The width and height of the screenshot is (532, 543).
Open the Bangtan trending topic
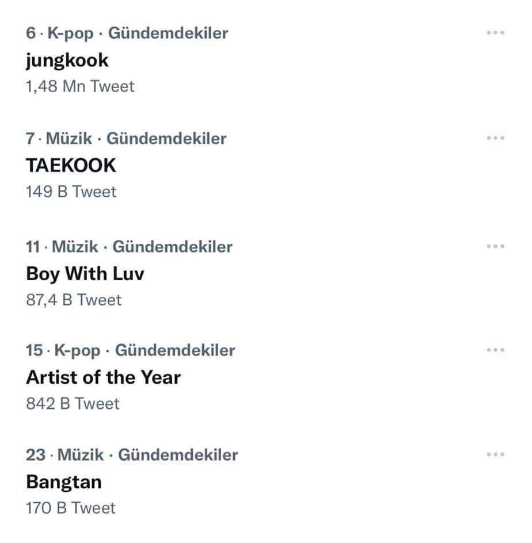tap(64, 481)
